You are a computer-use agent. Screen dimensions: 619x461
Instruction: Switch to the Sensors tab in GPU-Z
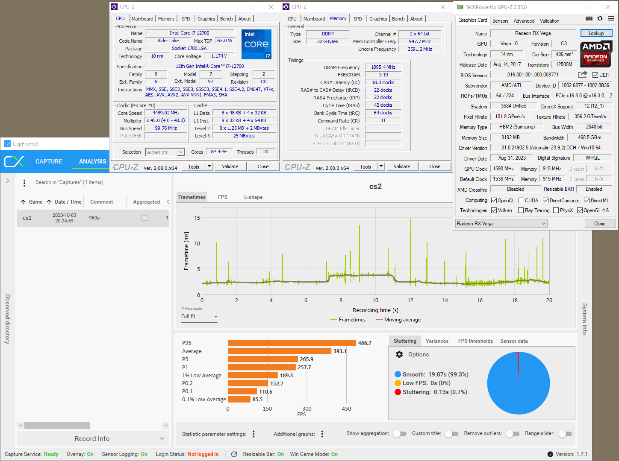coord(501,21)
